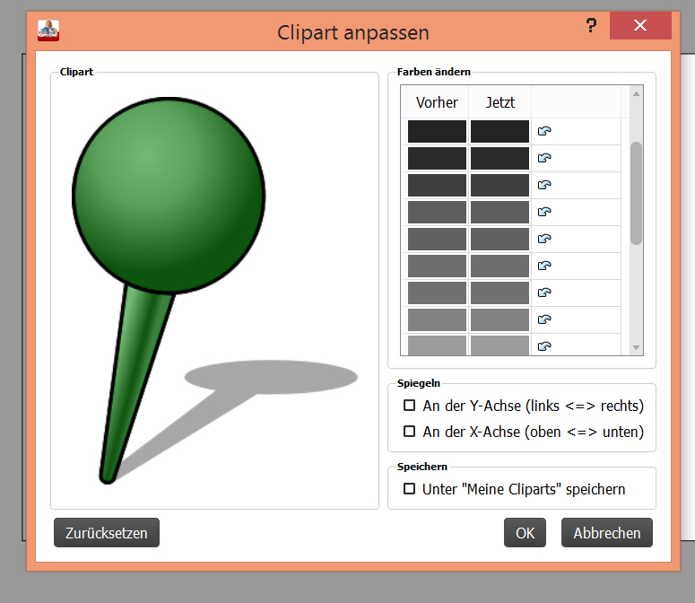Reset color in fourth row arrow icon

point(544,212)
